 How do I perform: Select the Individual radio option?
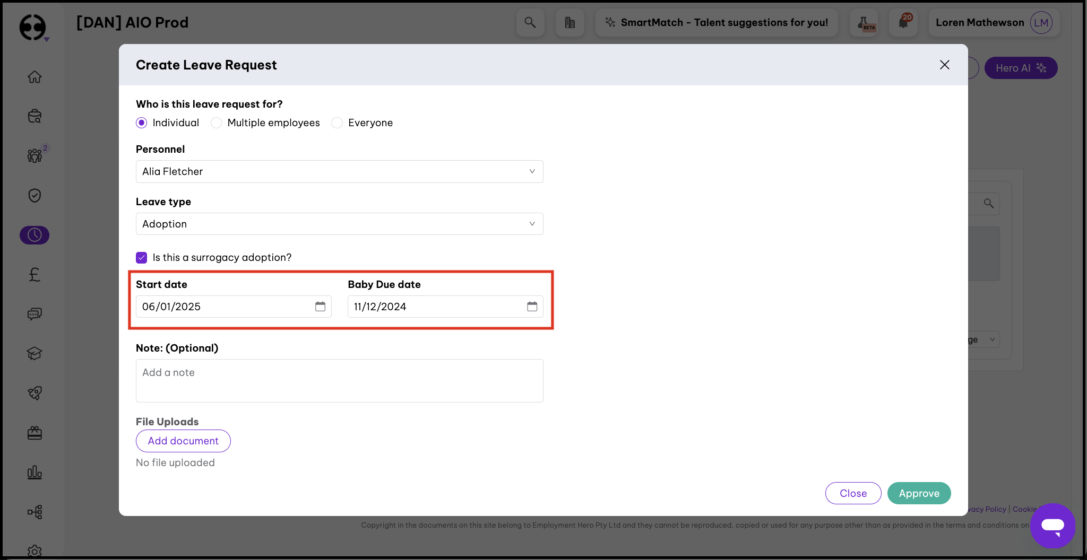142,123
